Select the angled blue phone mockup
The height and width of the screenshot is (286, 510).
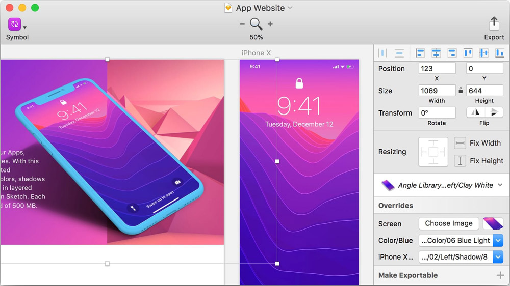click(x=109, y=156)
